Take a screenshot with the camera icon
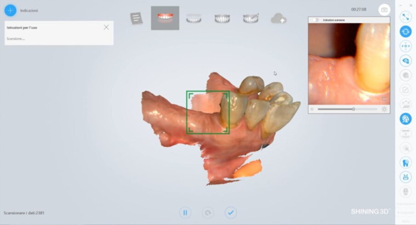The image size is (416, 225). coord(384,10)
